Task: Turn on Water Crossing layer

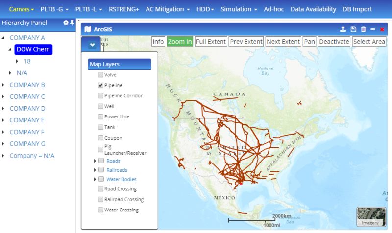Action: click(100, 210)
